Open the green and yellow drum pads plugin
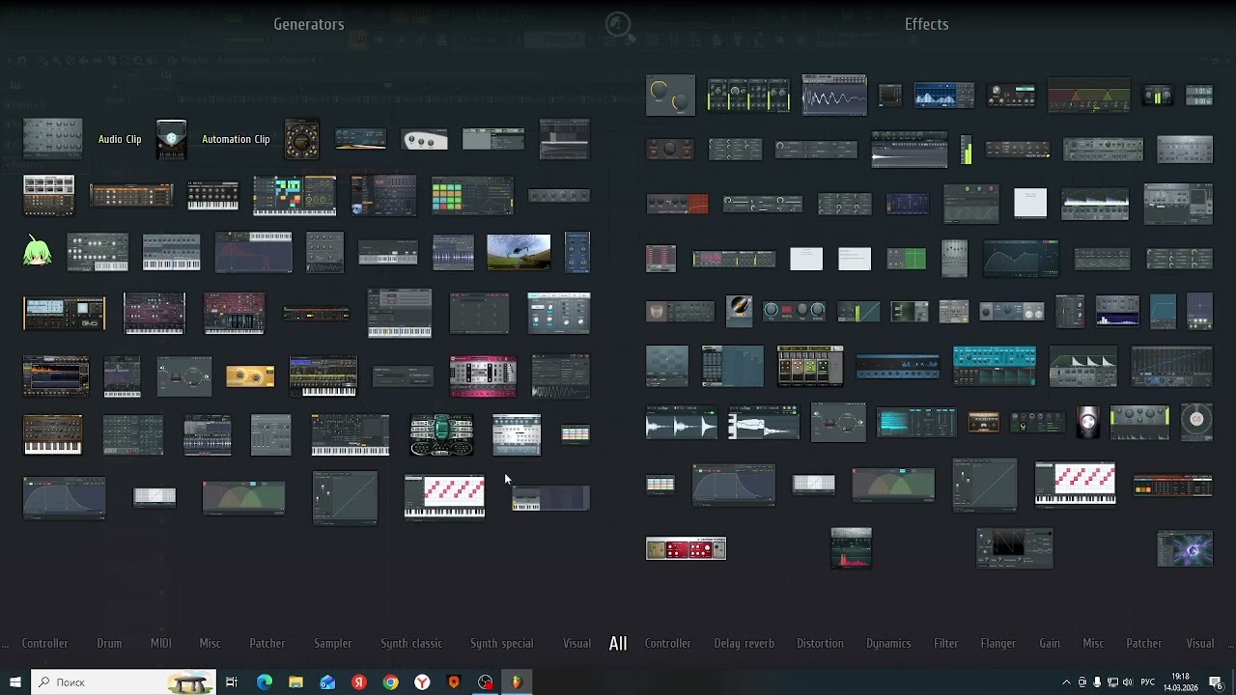This screenshot has width=1236, height=695. (472, 196)
